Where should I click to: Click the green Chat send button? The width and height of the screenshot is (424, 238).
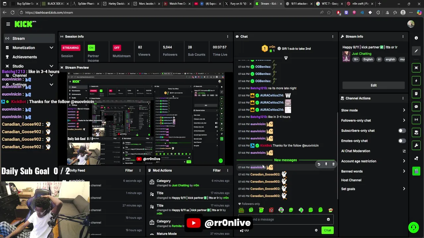point(327,230)
